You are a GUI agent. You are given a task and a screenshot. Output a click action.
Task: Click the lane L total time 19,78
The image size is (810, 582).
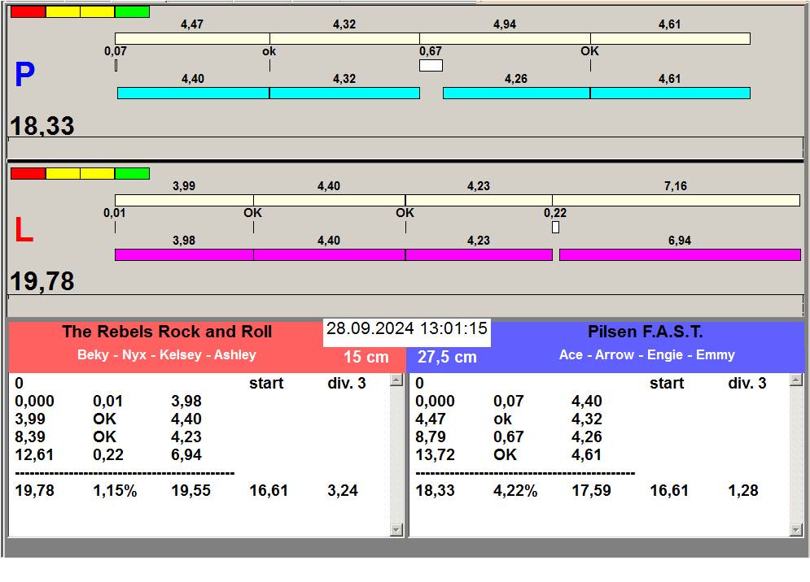[x=42, y=281]
